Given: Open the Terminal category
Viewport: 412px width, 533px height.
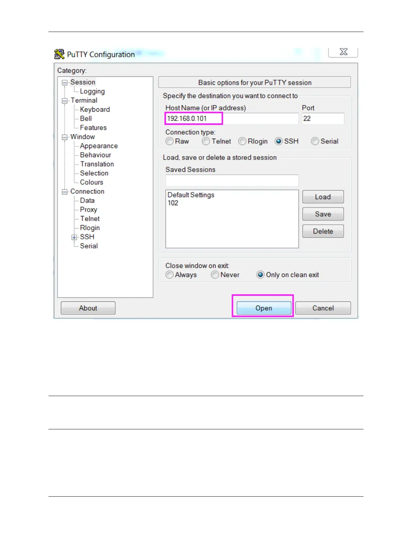Looking at the screenshot, I should click(84, 100).
